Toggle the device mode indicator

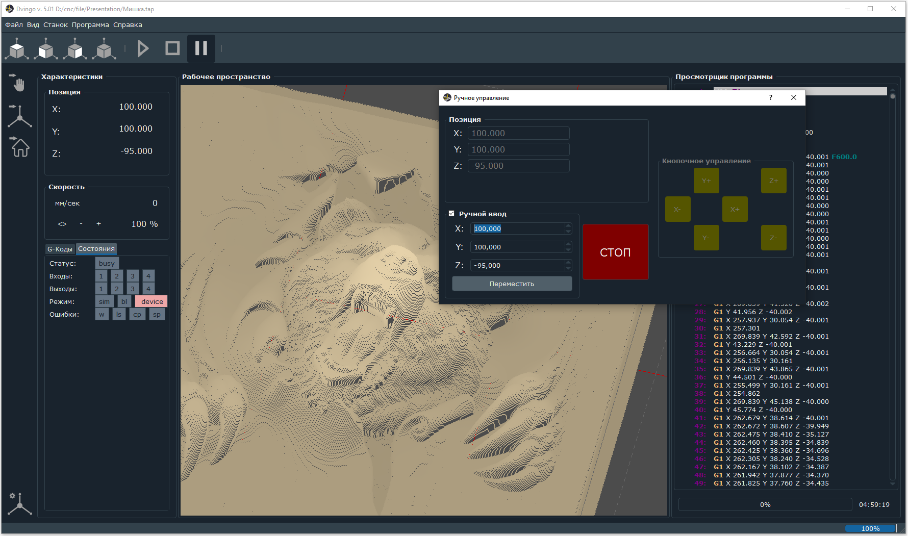click(152, 301)
